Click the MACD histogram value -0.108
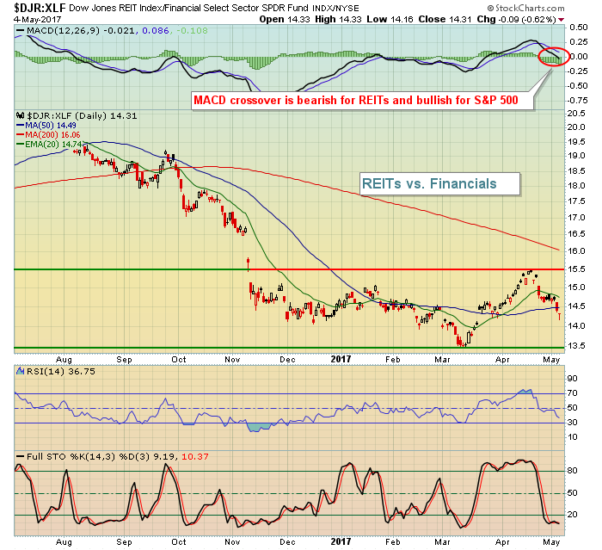The width and height of the screenshot is (602, 550). [193, 30]
